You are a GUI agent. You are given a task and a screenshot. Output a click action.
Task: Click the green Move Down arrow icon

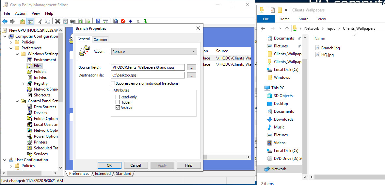point(146,21)
